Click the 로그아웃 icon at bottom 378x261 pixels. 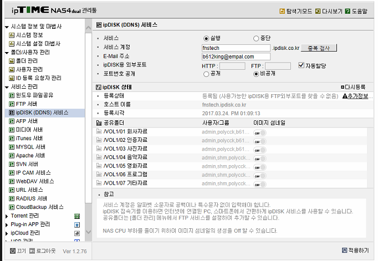pyautogui.click(x=32, y=251)
